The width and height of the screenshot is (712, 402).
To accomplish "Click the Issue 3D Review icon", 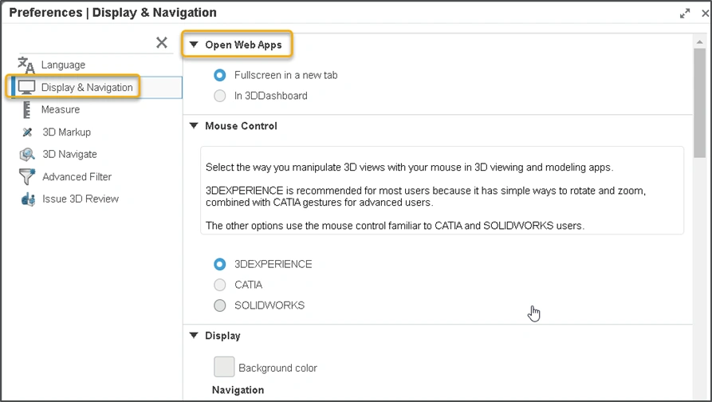I will 28,199.
